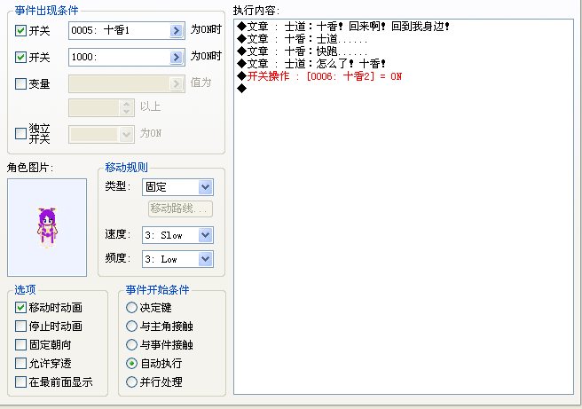Select the 决定键 trigger radio button
This screenshot has width=582, height=409.
[x=132, y=307]
